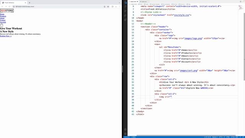This screenshot has height=138, width=245.
Task: Click the title Fresh Athletics code line
Action: [x=158, y=9]
